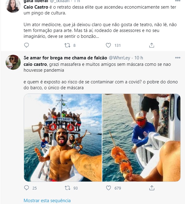Click the @WhrrLey username handle
185x204 pixels.
120,58
